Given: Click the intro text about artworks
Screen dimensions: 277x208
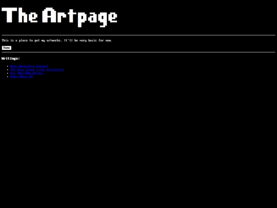Looking at the screenshot, I should [57, 41].
